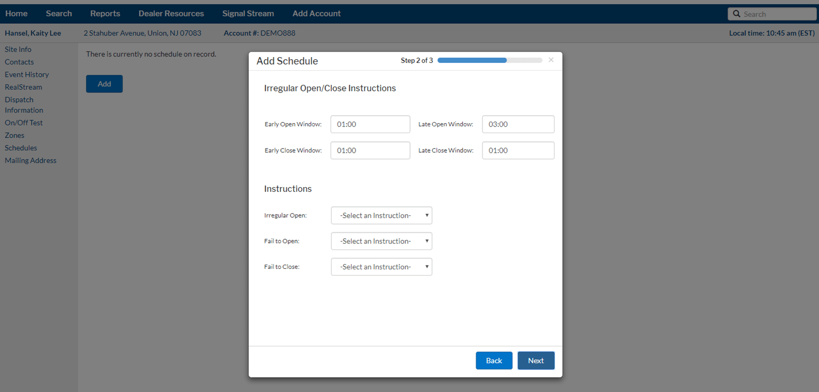Click the step progress bar
The height and width of the screenshot is (392, 819).
tap(489, 60)
